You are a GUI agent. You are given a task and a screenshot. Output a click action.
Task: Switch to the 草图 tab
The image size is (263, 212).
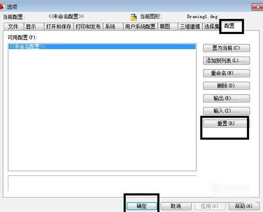coord(168,27)
